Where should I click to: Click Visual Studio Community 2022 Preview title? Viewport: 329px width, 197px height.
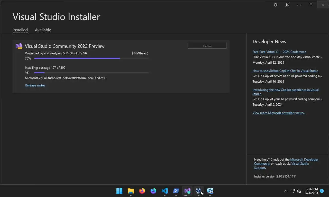[65, 46]
